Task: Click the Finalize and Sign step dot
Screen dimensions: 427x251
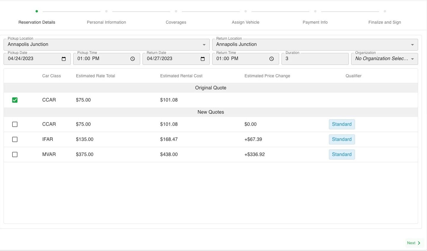Action: click(385, 11)
